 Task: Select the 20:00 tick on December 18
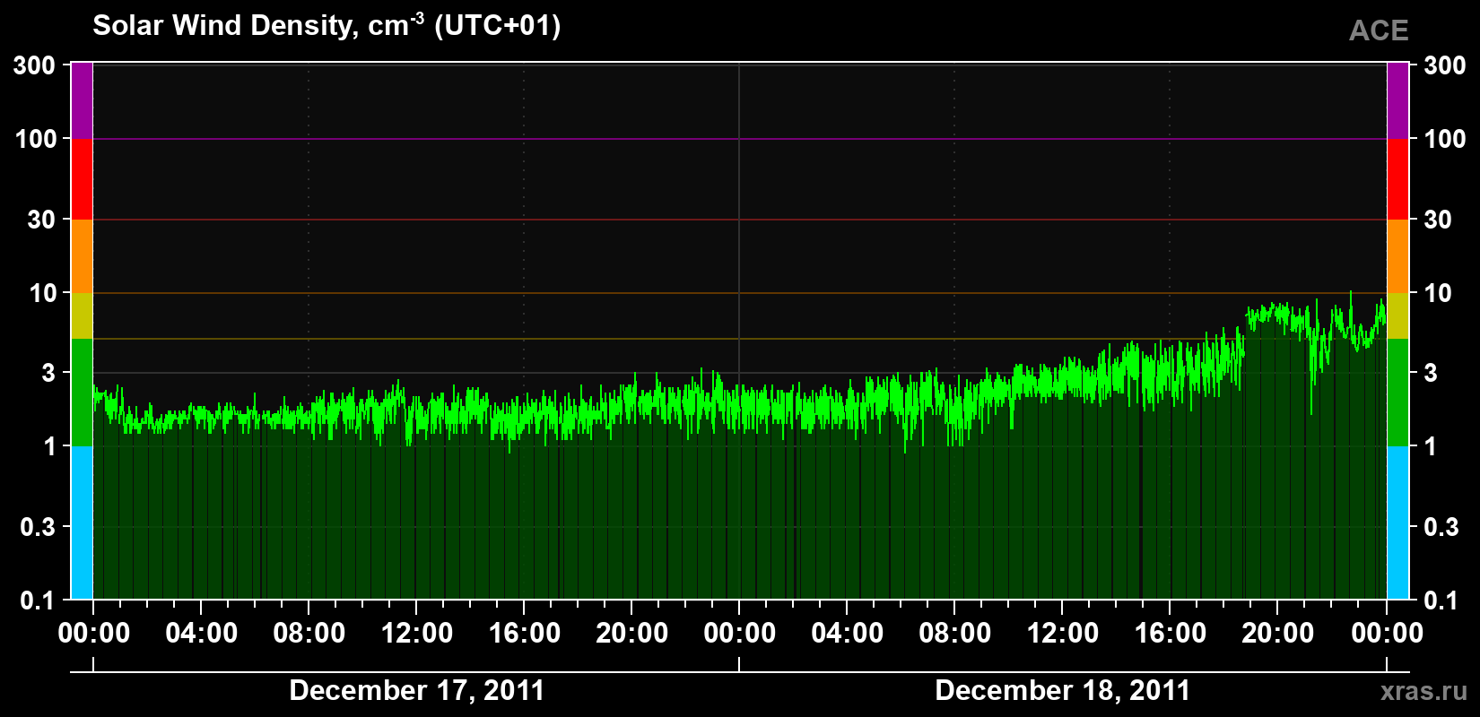click(1278, 634)
